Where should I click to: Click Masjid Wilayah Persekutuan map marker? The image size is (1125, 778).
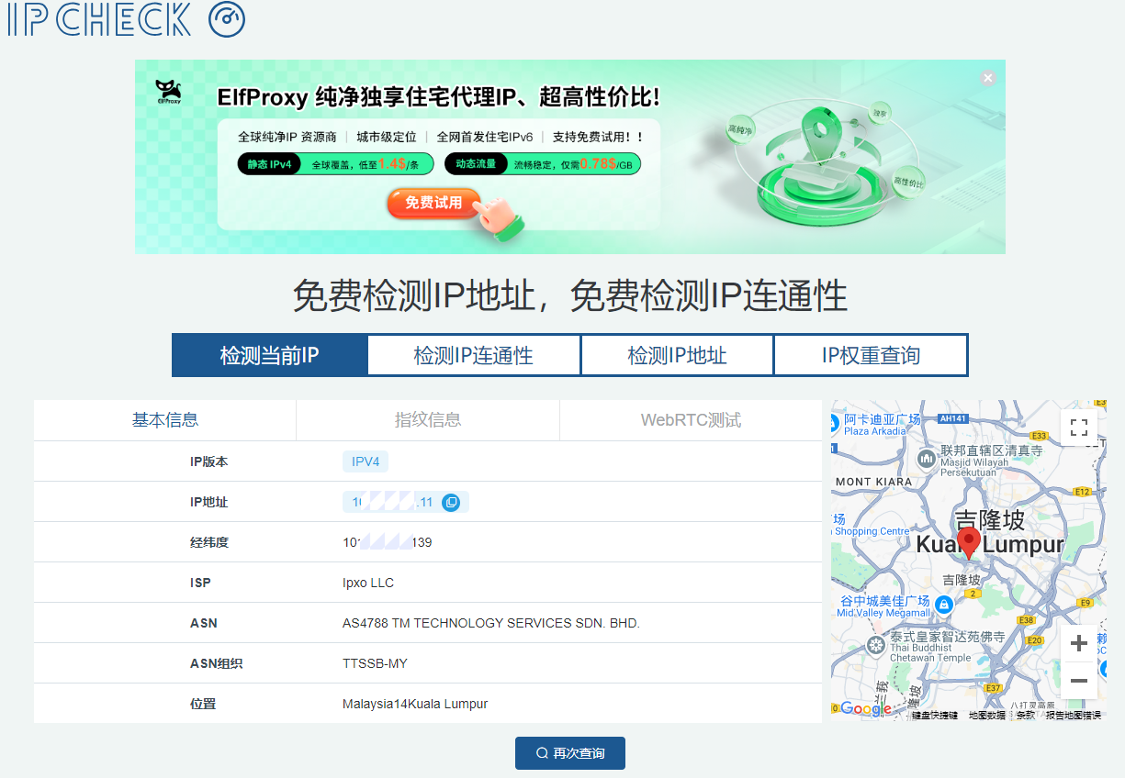pos(928,457)
